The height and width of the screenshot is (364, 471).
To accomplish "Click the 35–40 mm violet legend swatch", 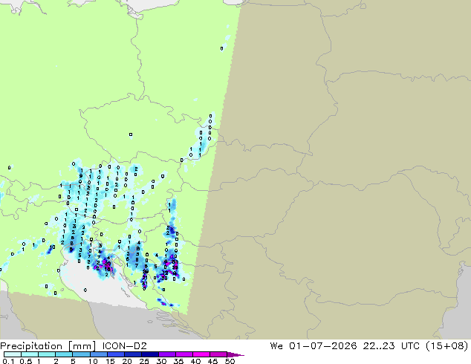I will point(183,354).
